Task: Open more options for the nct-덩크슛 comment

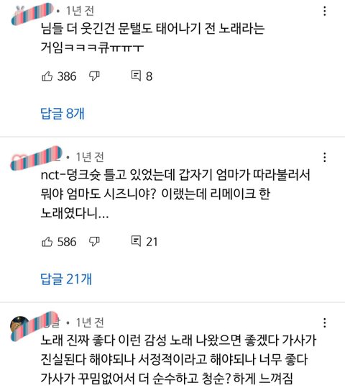Action: (324, 158)
